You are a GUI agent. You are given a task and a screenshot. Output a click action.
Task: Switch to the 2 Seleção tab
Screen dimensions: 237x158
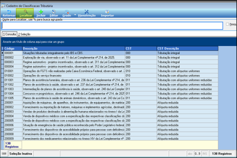[x=24, y=34]
